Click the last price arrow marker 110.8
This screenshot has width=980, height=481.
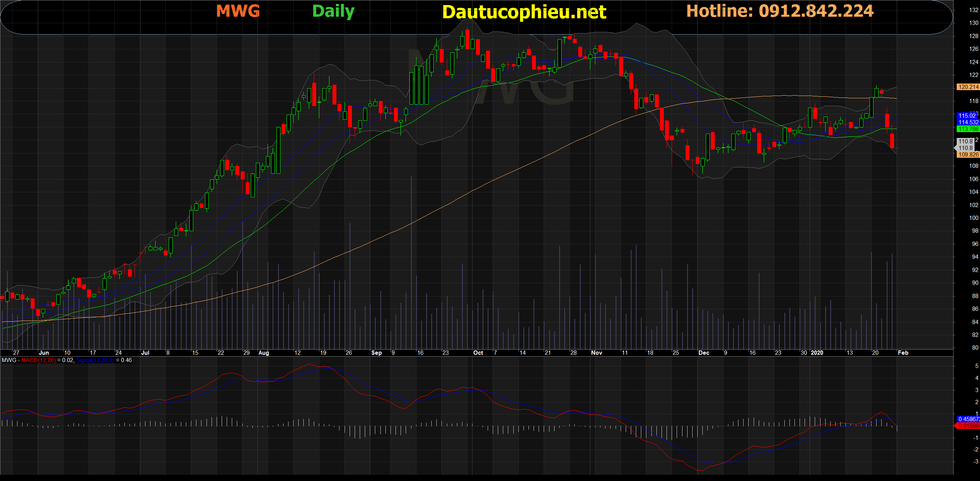click(x=965, y=148)
